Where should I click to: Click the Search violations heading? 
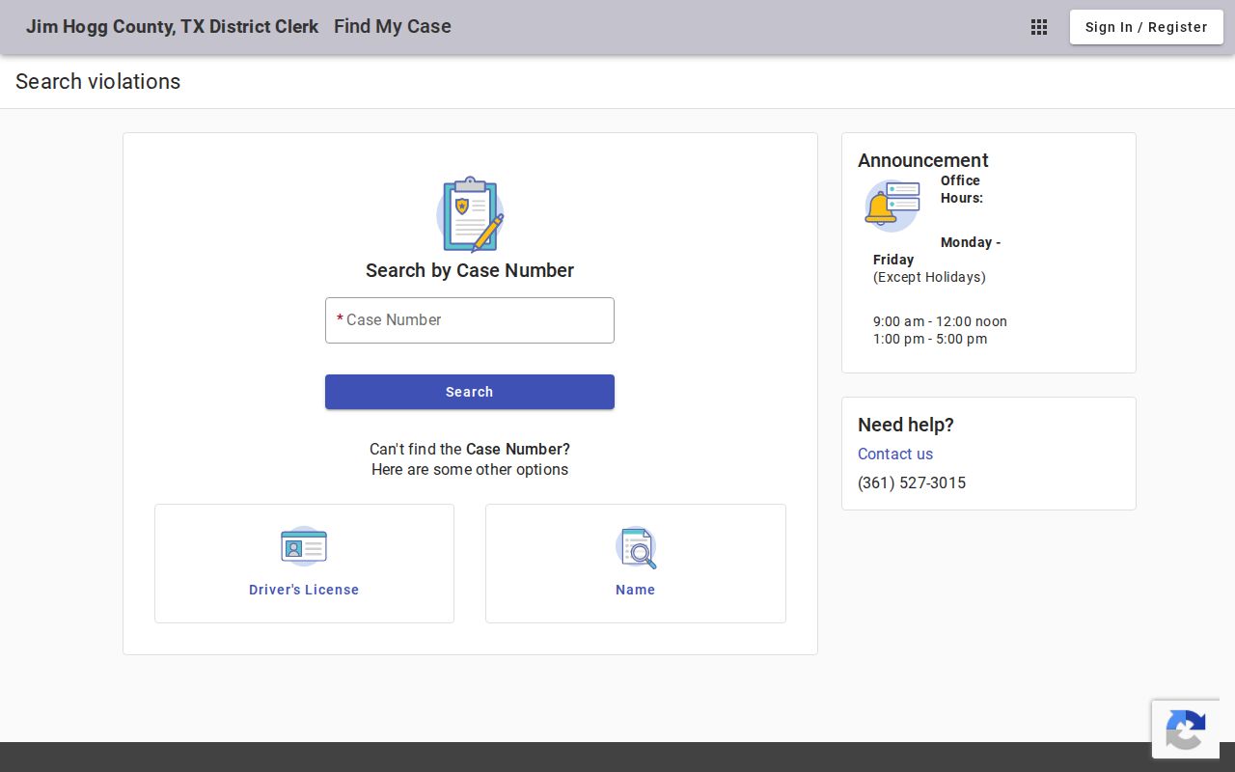(98, 82)
